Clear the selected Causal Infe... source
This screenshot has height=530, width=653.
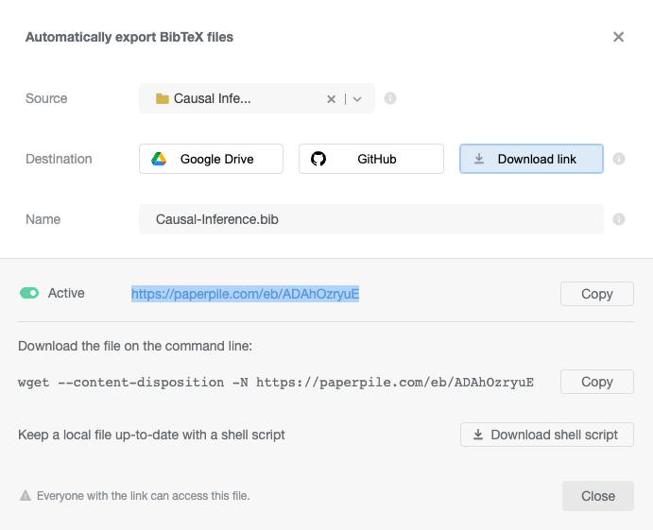point(331,99)
